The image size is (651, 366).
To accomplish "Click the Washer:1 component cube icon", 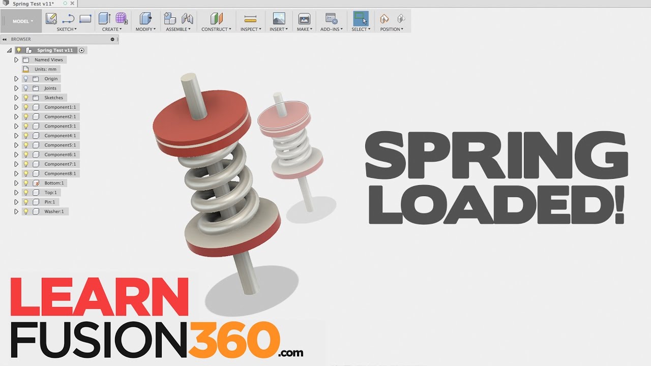I will point(36,211).
